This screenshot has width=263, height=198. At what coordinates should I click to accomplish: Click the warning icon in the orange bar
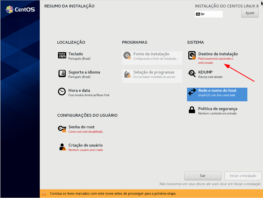pyautogui.click(x=44, y=193)
